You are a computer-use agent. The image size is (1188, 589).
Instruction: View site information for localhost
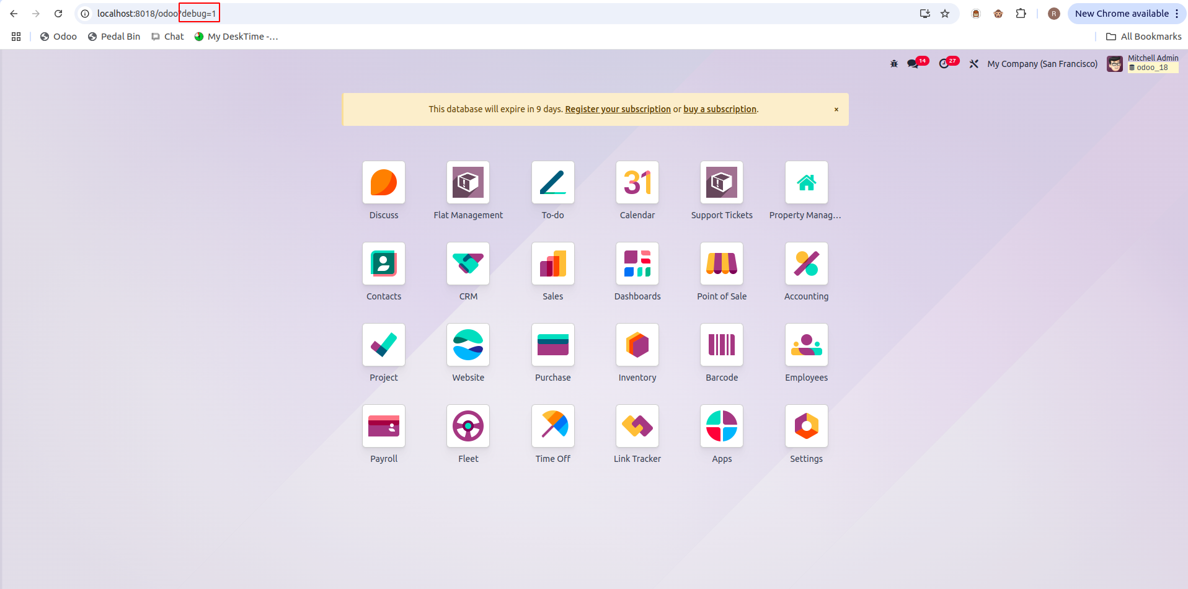(85, 14)
